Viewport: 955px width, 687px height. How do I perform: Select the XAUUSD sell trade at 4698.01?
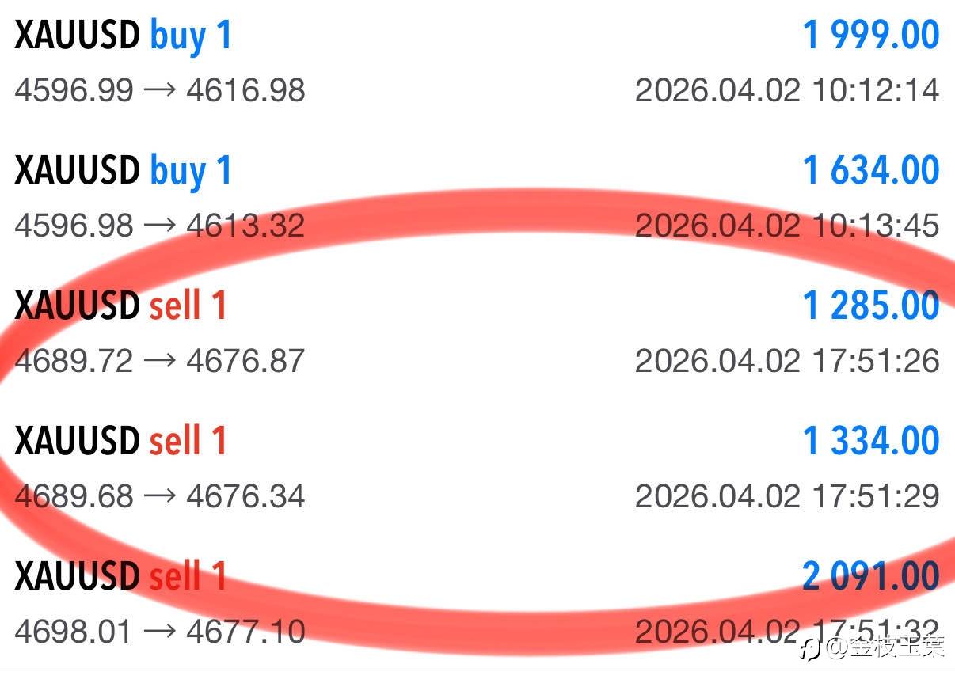pos(120,577)
